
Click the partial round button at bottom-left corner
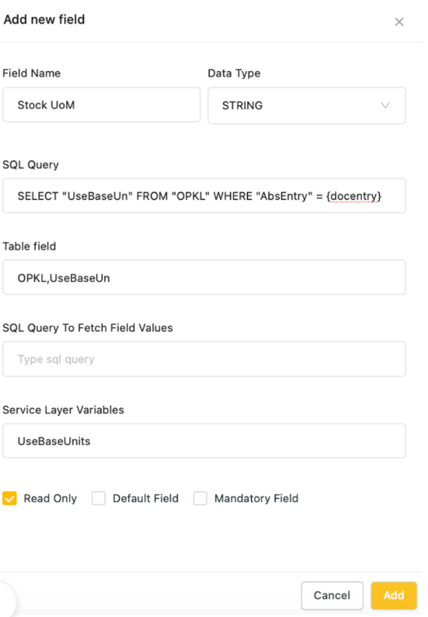pyautogui.click(x=7, y=599)
